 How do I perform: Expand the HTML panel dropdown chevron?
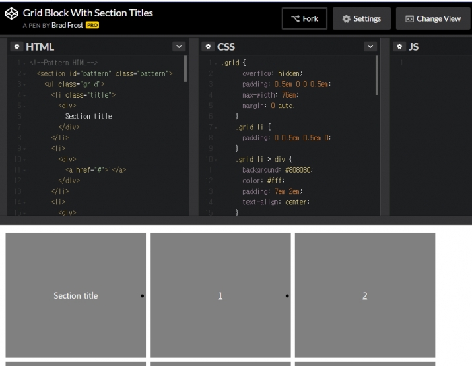(x=179, y=47)
